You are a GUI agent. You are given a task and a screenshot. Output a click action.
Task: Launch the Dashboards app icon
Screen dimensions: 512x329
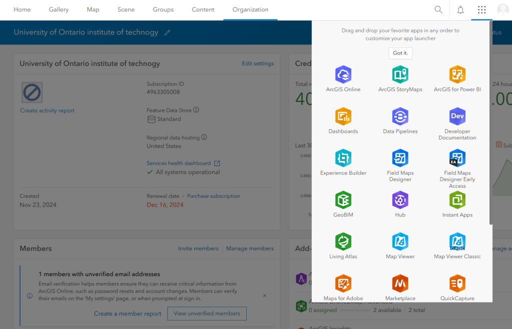click(x=343, y=117)
